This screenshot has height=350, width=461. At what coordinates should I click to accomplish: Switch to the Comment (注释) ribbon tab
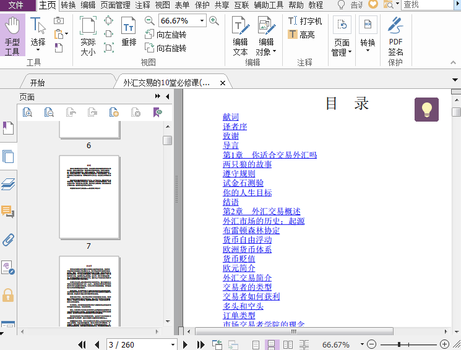pos(142,5)
